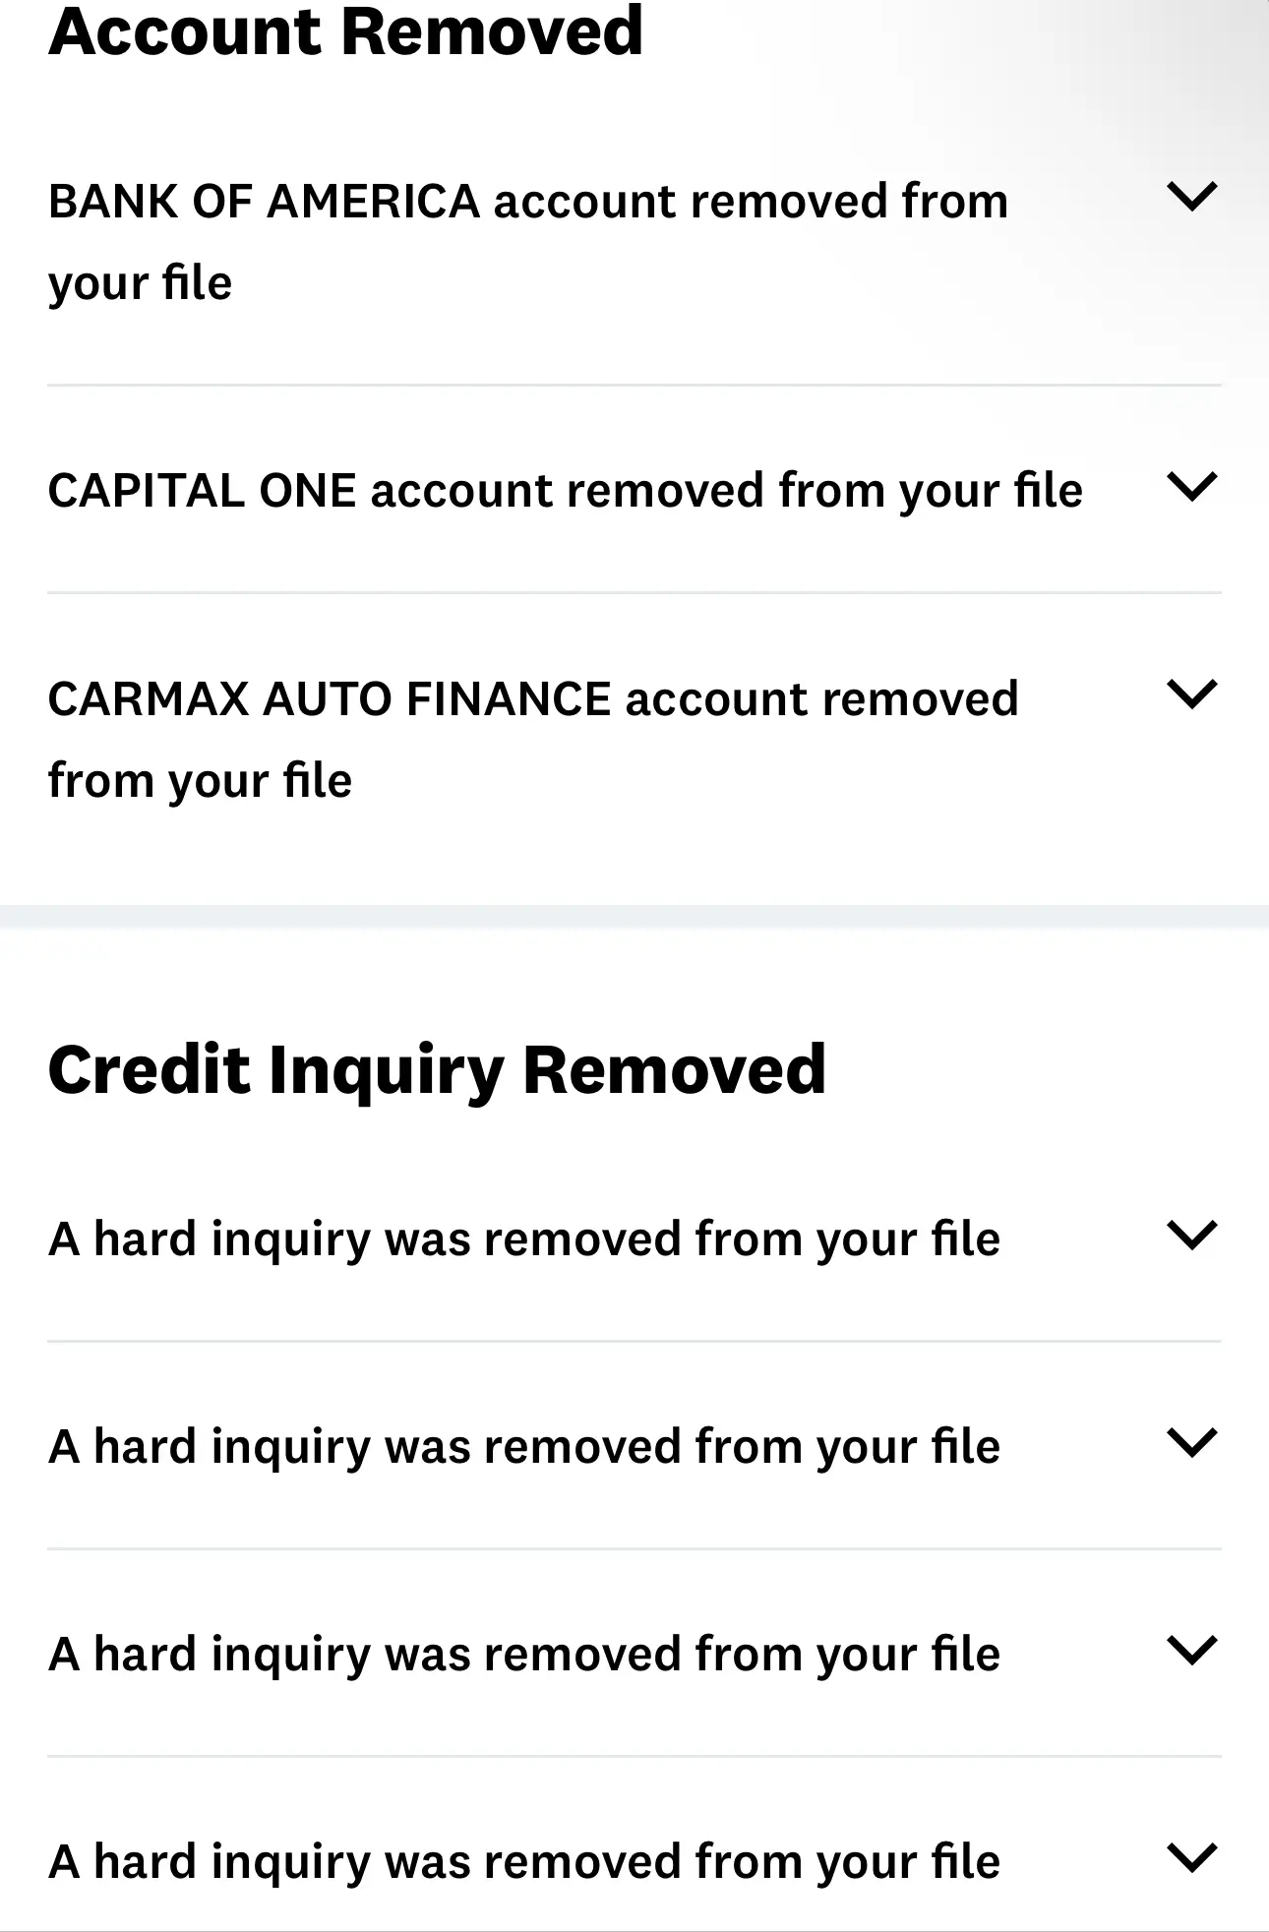This screenshot has height=1932, width=1269.
Task: Click the Account Removed section heading
Action: 345,31
